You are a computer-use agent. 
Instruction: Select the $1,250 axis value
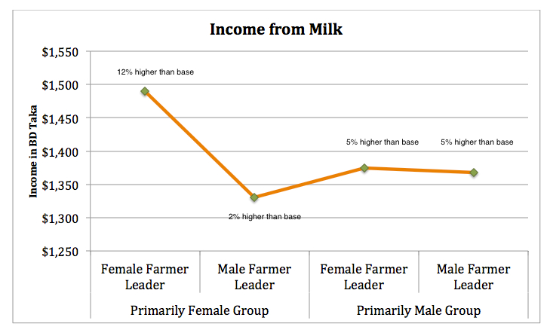click(60, 252)
